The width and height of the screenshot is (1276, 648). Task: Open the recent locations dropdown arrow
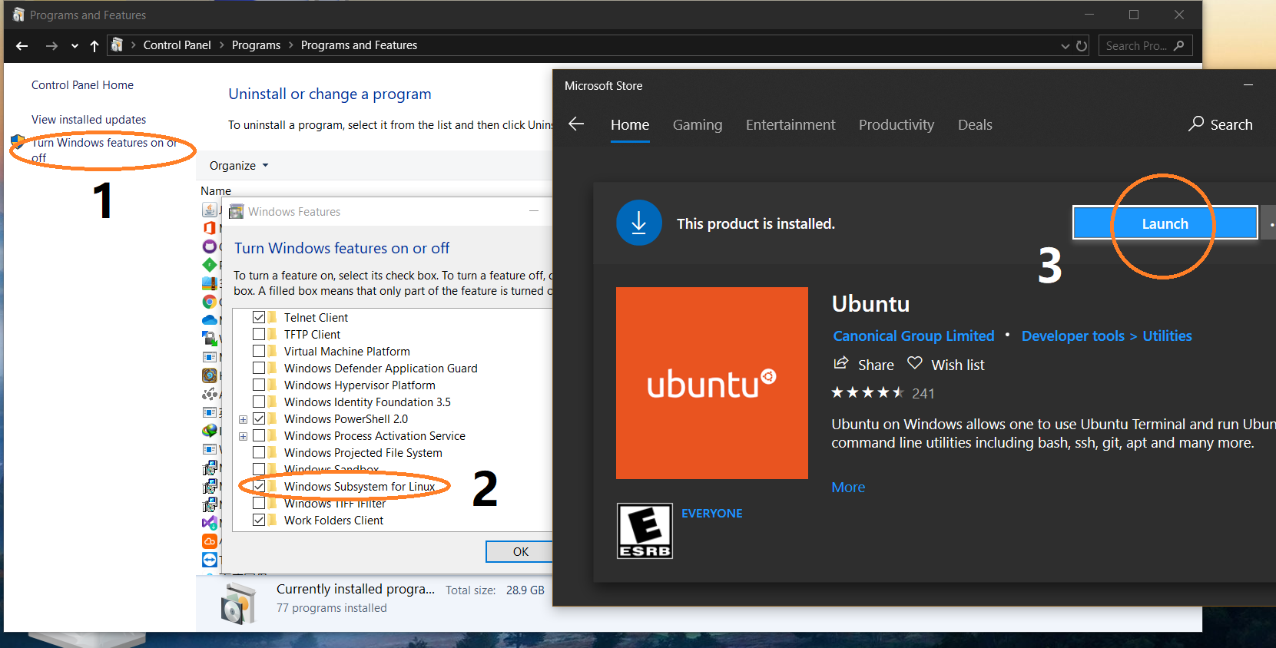coord(75,46)
